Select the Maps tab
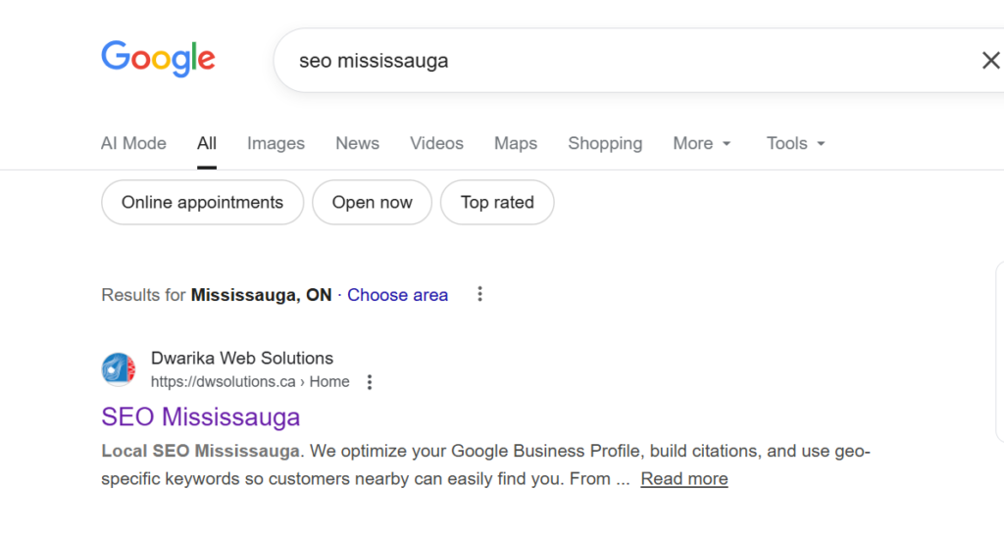 516,143
